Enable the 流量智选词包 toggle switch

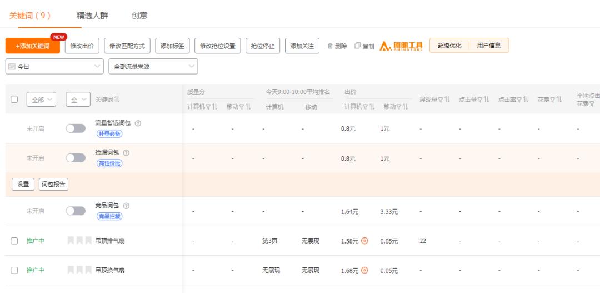(x=76, y=128)
